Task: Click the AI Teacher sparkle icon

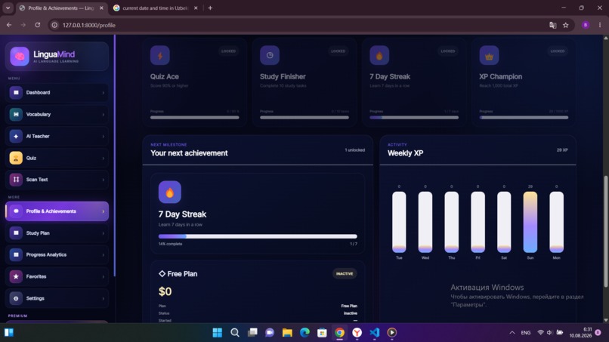Action: 16,136
